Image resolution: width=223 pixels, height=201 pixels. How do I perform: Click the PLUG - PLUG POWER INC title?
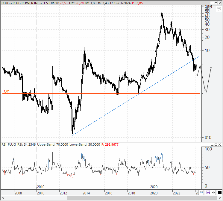tap(22, 3)
